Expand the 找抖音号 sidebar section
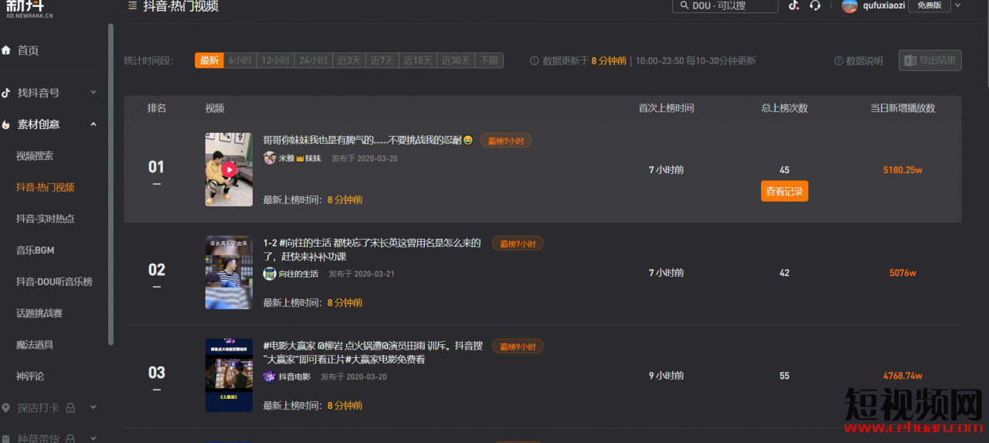The image size is (989, 443). [93, 92]
